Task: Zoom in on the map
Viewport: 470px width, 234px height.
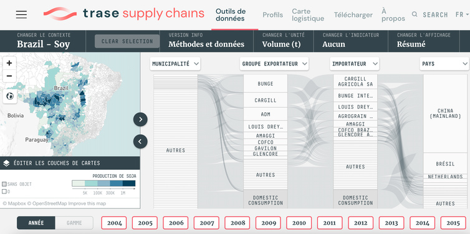Action: tap(9, 63)
